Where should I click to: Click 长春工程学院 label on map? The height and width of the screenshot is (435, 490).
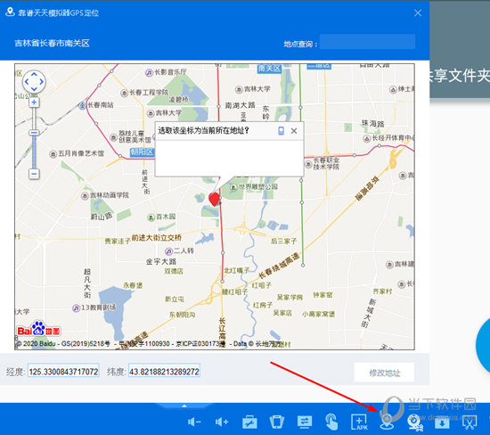click(149, 92)
